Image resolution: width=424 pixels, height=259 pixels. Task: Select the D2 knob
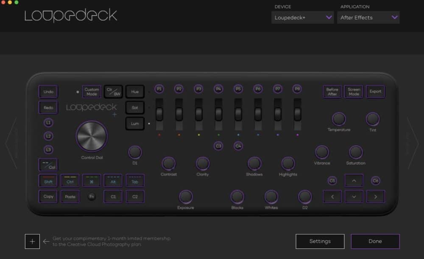tap(305, 197)
